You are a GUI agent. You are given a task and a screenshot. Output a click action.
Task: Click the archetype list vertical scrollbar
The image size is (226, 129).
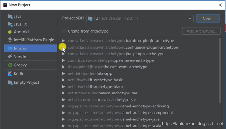click(x=220, y=70)
